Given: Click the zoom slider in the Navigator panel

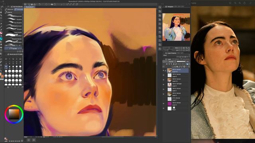Looking at the screenshot, I should click(169, 48).
